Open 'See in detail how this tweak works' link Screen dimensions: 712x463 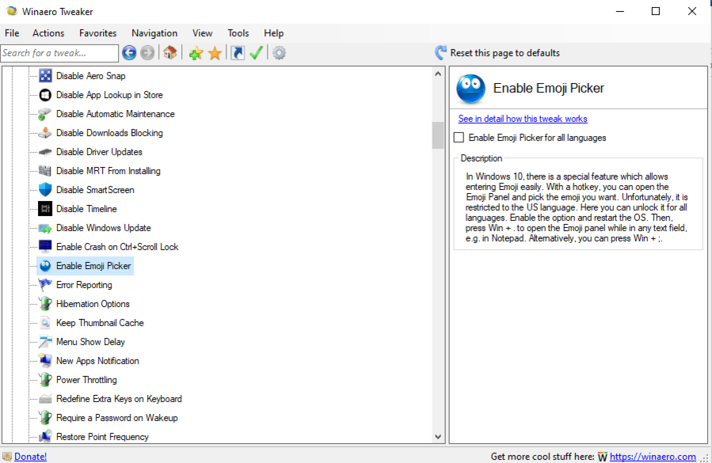coord(523,119)
